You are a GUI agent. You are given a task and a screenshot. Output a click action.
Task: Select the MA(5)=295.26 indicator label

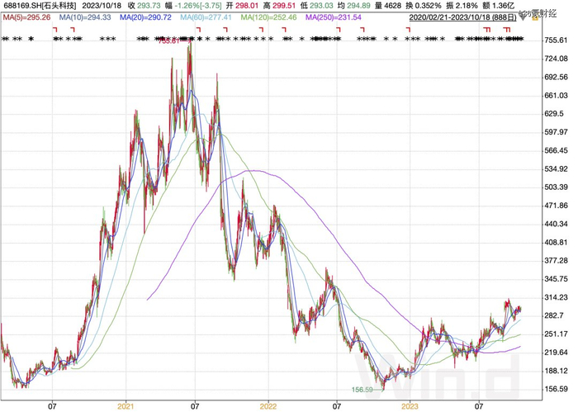(26, 17)
